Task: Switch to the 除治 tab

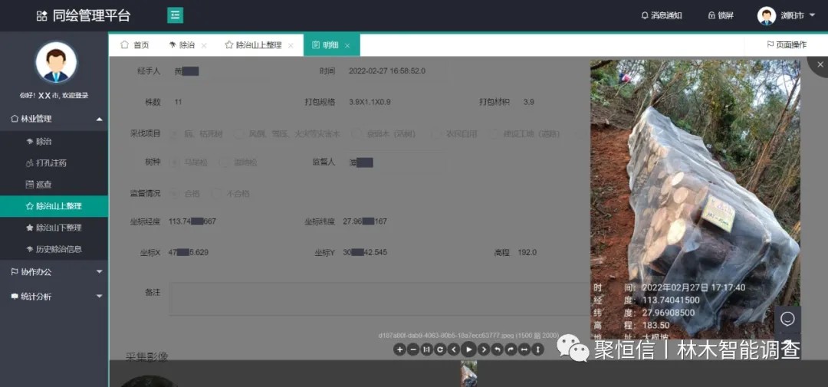Action: (x=182, y=45)
